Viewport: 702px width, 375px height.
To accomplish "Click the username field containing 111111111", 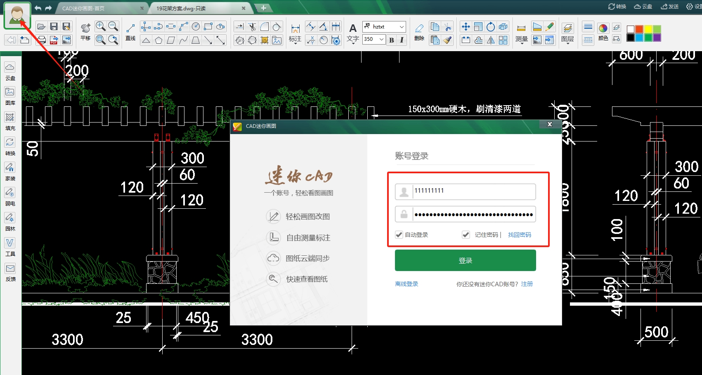I will (x=466, y=191).
